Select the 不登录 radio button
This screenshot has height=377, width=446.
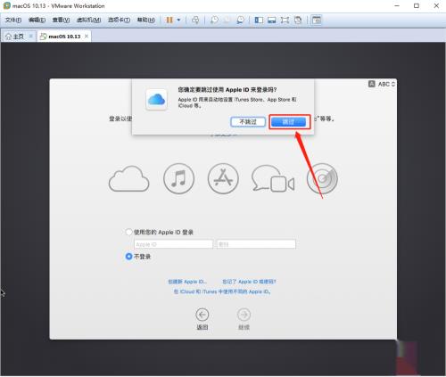(128, 257)
